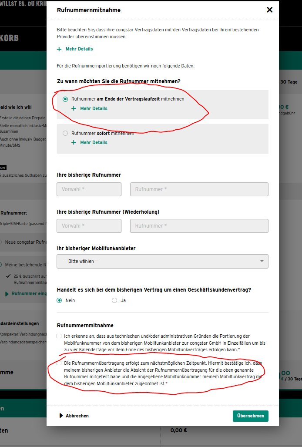
Task: Open the bisheriger Mobilfunkanbieter dropdown
Action: coord(162,261)
